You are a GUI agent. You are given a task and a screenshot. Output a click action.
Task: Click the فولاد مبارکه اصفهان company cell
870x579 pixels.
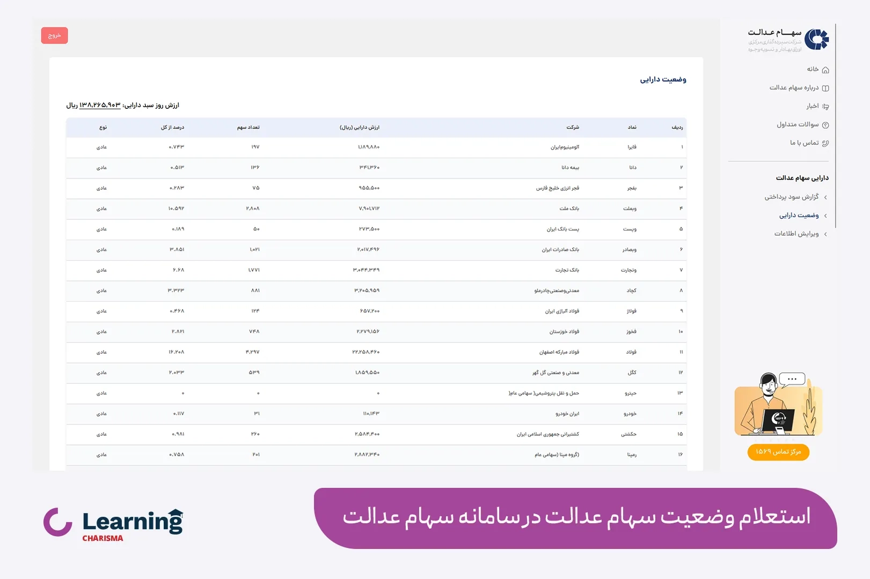point(559,352)
